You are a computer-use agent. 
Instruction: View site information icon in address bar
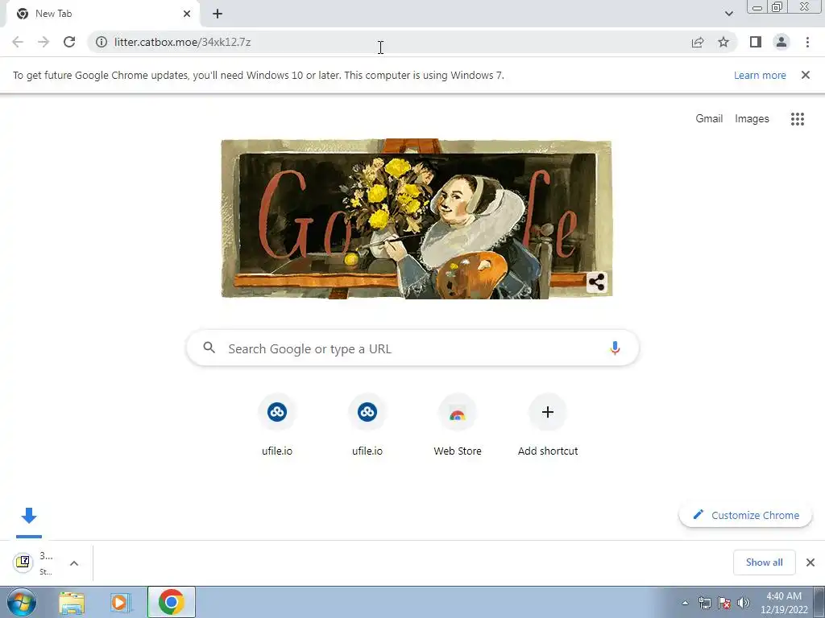pos(102,42)
